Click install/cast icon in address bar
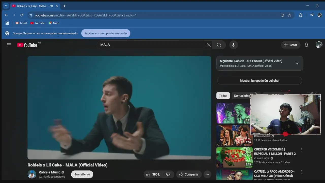 [282, 15]
